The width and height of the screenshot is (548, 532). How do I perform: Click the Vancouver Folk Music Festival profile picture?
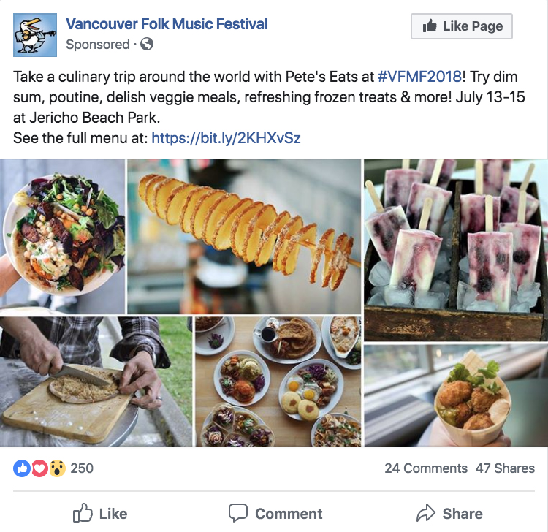35,34
